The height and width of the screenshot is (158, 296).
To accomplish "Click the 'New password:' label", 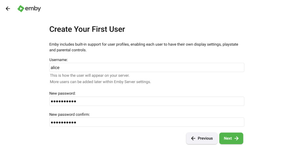I will (62, 93).
